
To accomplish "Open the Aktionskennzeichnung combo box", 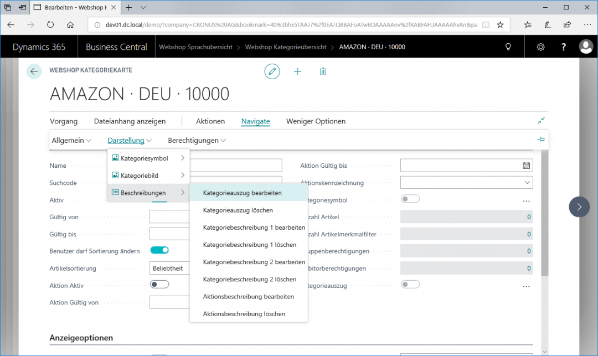I will pos(466,183).
